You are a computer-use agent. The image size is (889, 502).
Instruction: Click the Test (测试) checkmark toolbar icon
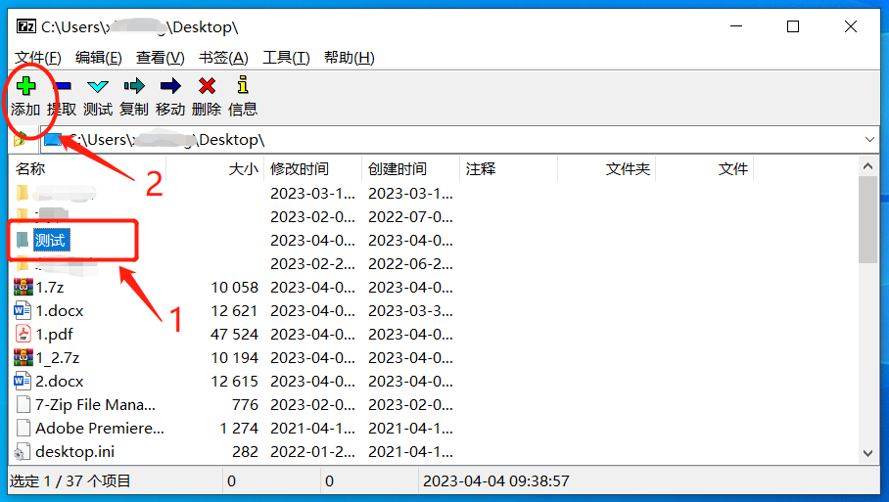(x=98, y=86)
